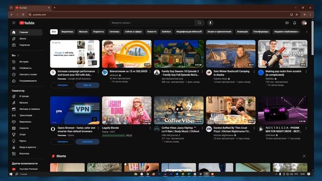Select the Видеоигры filter chip
322x181 pixels.
[67, 32]
